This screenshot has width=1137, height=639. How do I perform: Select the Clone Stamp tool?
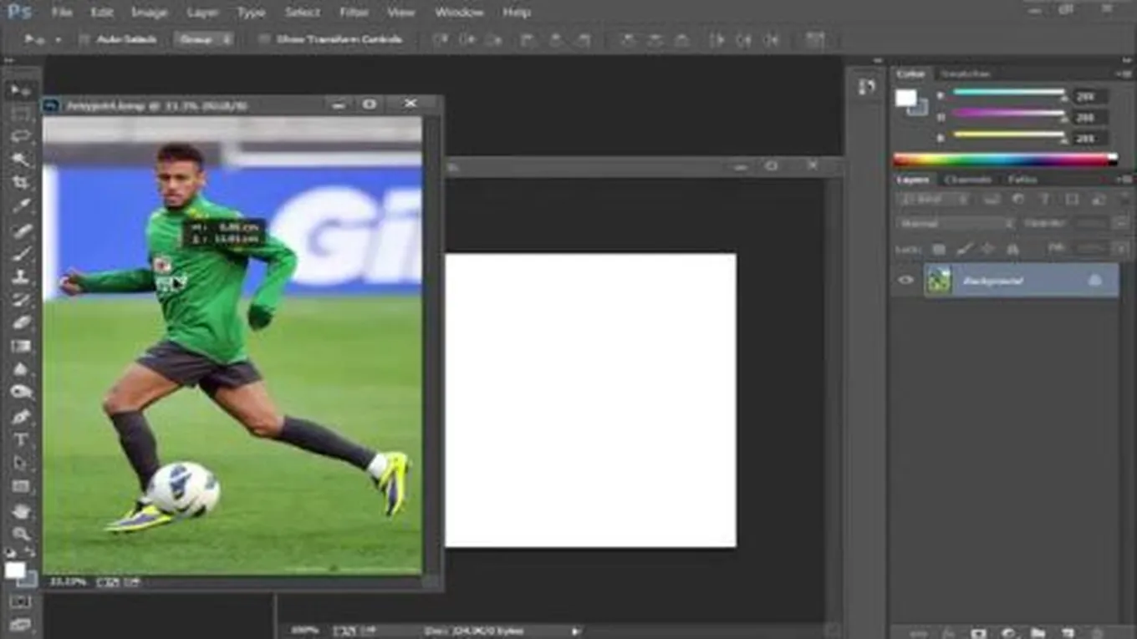(x=20, y=276)
